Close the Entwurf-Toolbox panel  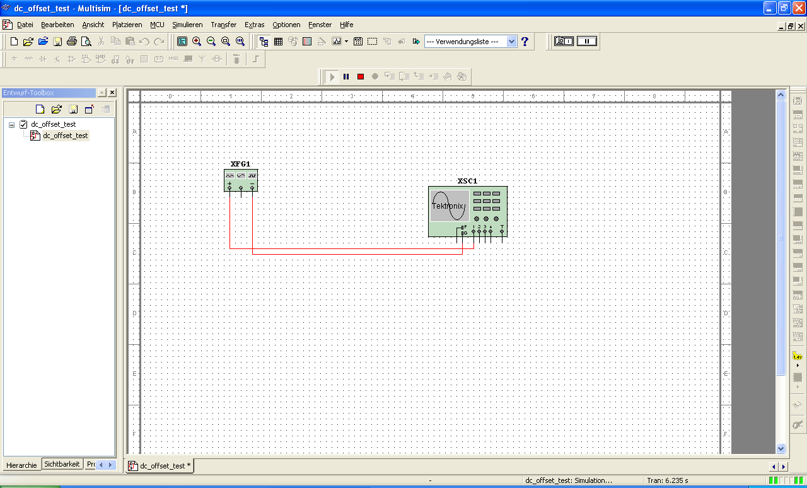tap(112, 93)
